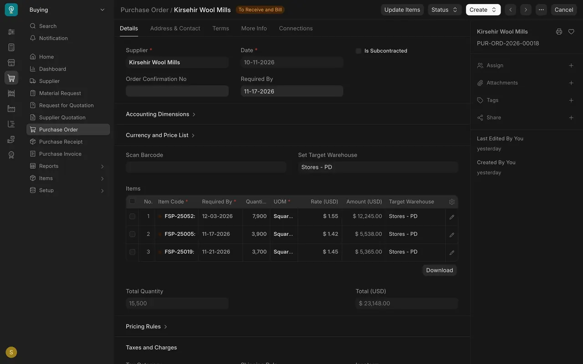Click the user avatar S at bottom

(11, 352)
